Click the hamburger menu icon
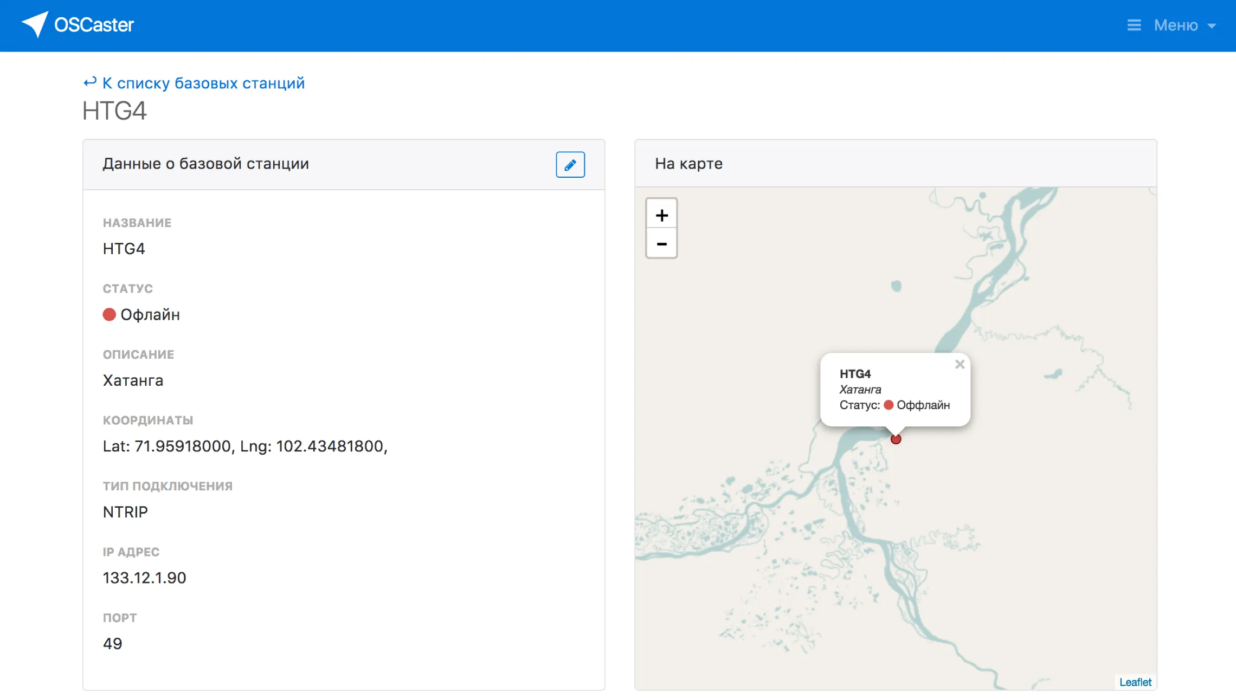Screen dimensions: 1236x699 click(1134, 25)
